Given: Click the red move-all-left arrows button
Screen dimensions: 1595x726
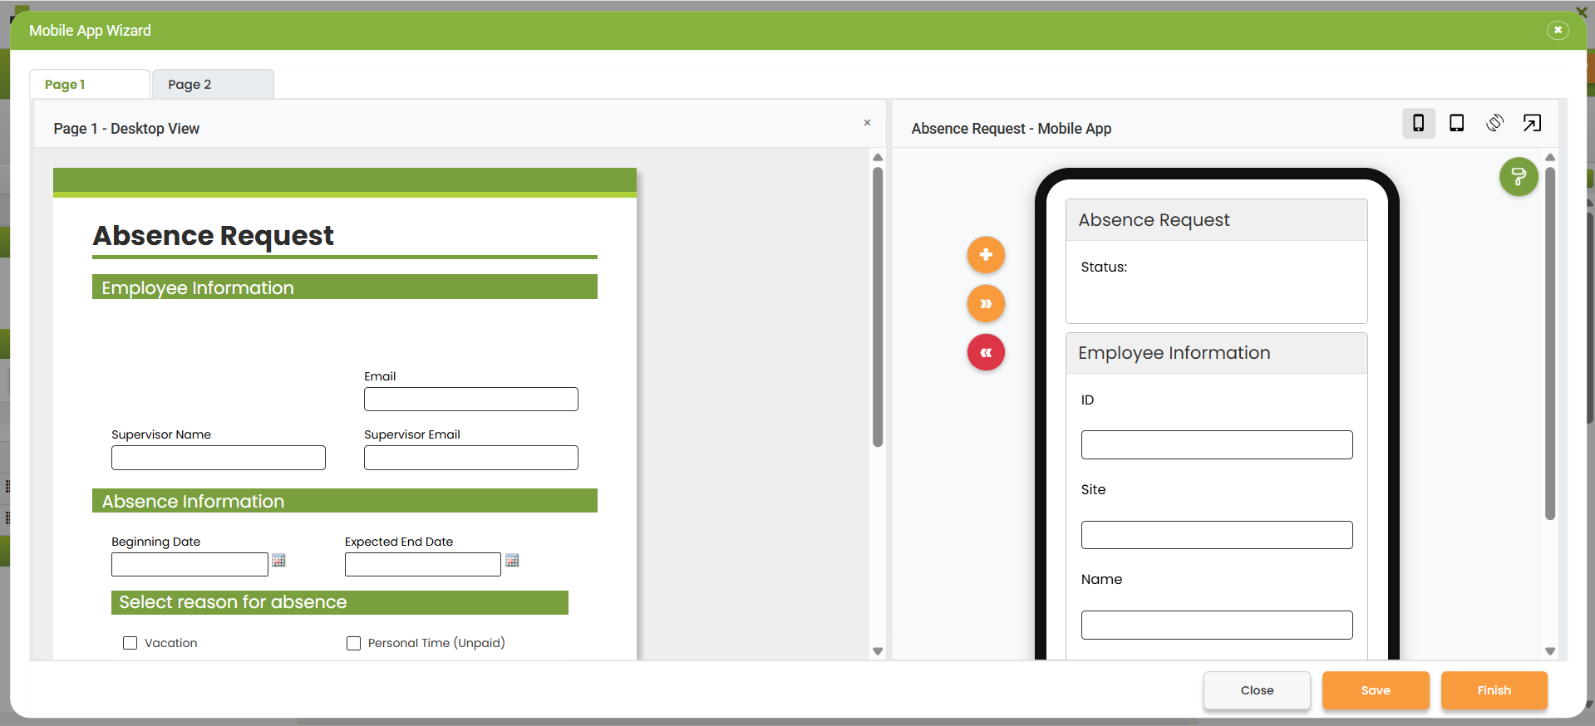Looking at the screenshot, I should coord(986,353).
